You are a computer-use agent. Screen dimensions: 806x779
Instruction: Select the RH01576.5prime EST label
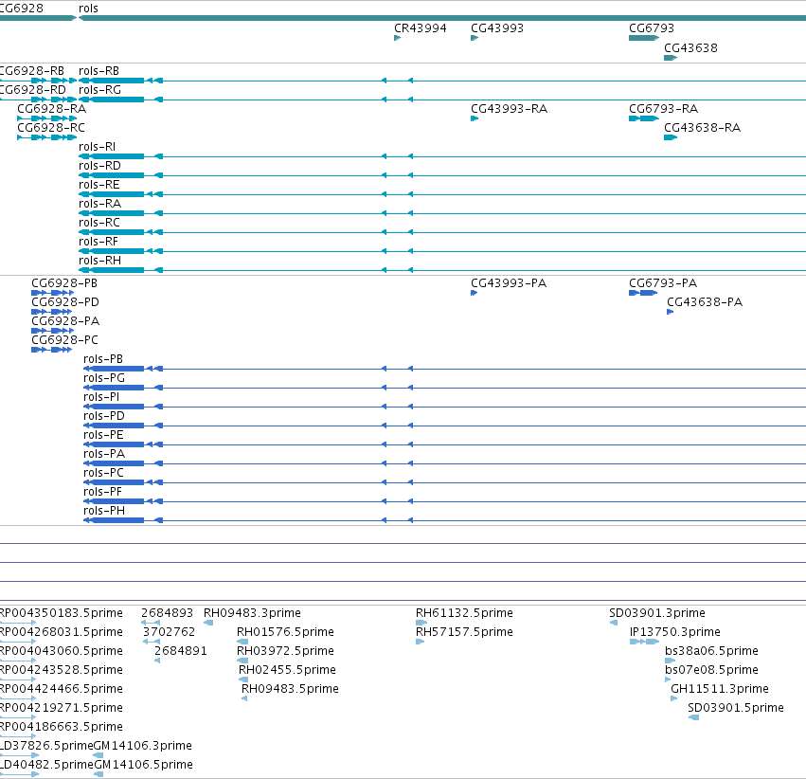[x=285, y=631]
